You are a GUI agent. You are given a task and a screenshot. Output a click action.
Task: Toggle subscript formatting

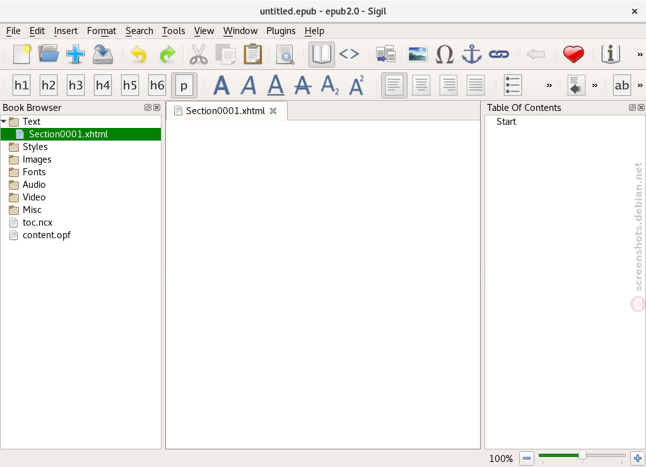(330, 85)
